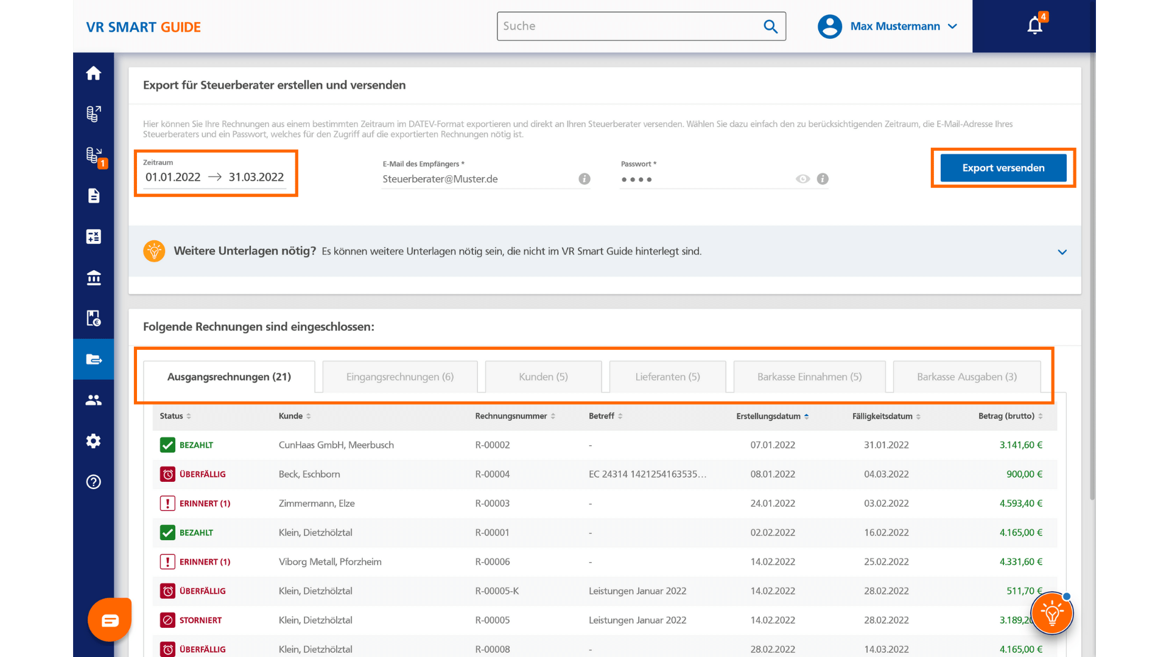
Task: Open the Home icon in sidebar
Action: tap(93, 73)
